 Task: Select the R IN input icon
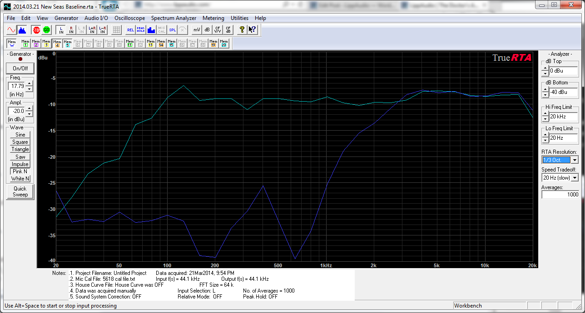[x=71, y=30]
